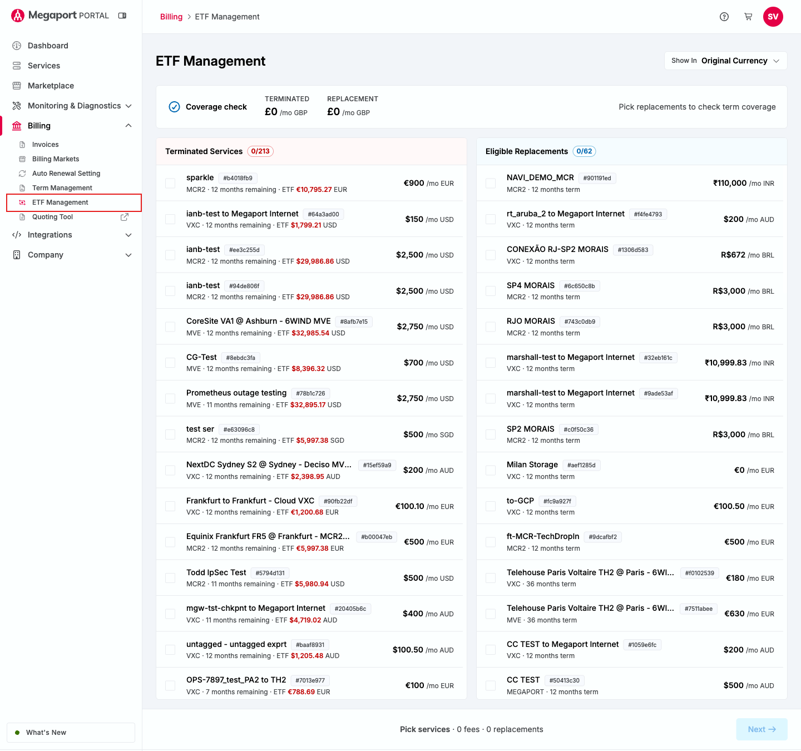Image resolution: width=801 pixels, height=751 pixels.
Task: Click the ETF Management icon
Action: coord(22,202)
